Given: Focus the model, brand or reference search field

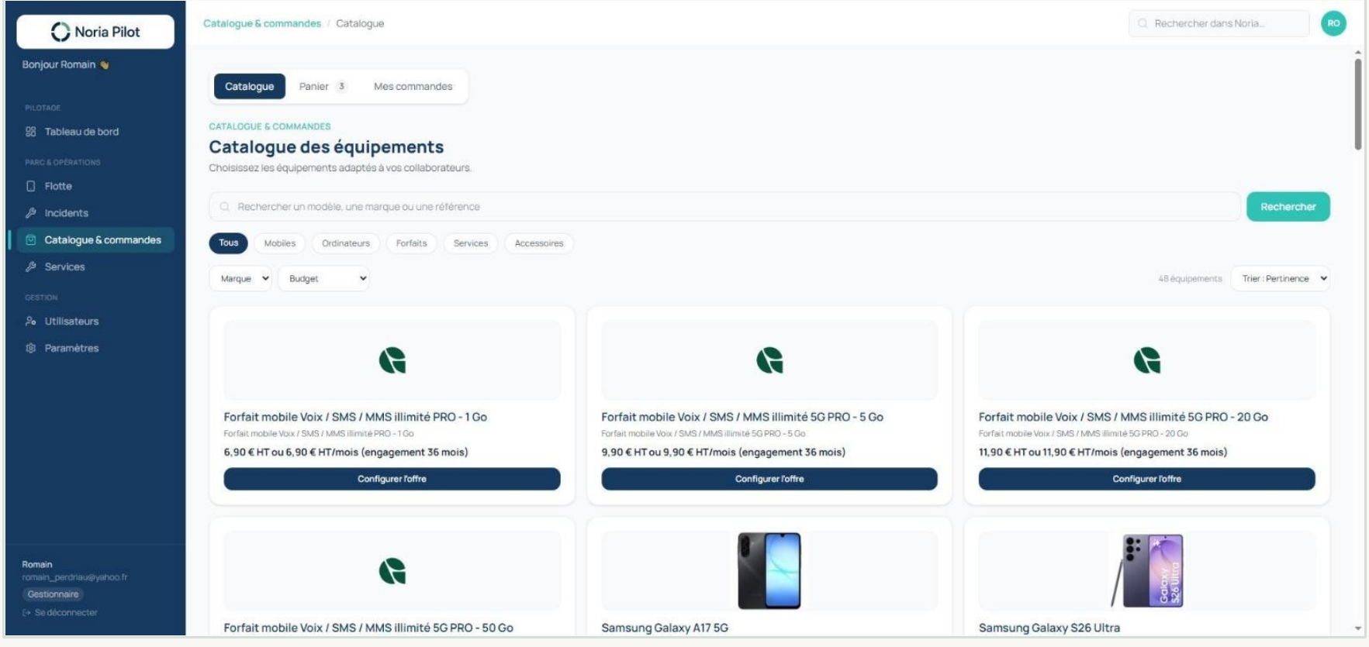Looking at the screenshot, I should (x=724, y=207).
